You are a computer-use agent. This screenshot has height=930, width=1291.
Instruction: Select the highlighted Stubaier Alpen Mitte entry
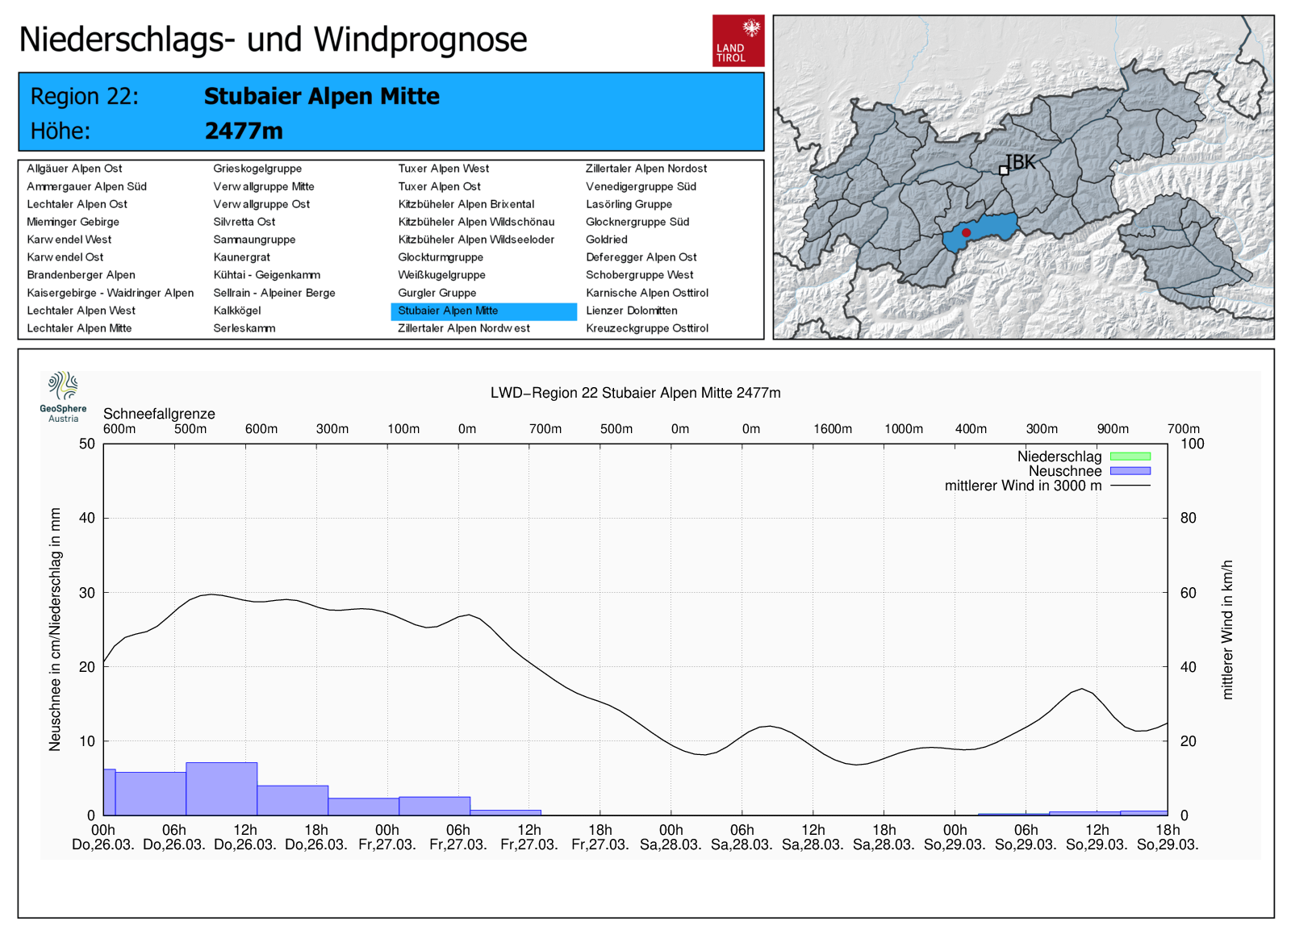(448, 311)
